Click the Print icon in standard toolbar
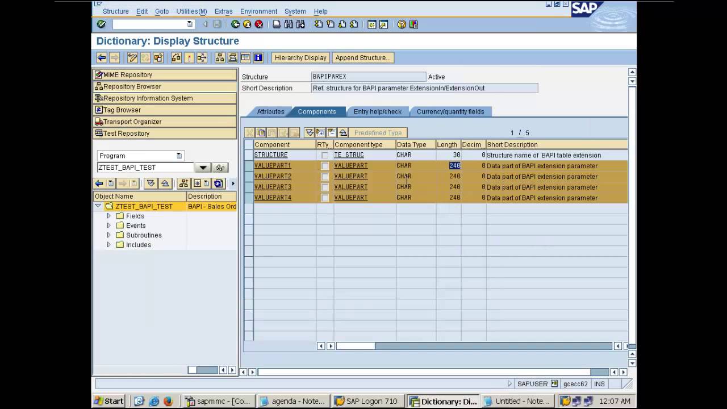The image size is (727, 409). click(x=277, y=24)
